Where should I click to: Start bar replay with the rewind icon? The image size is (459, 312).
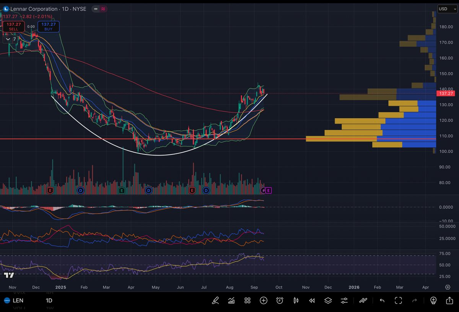click(312, 301)
